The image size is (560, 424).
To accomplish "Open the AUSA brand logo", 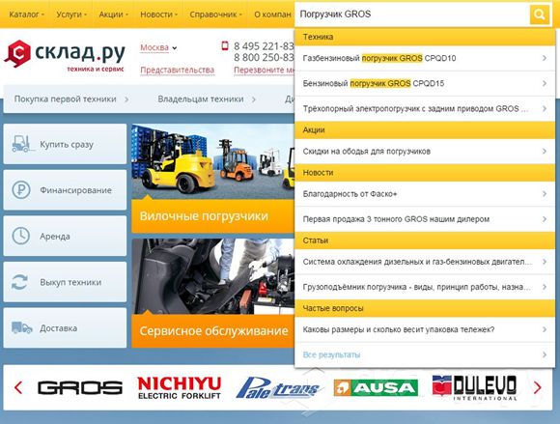I will (x=376, y=388).
